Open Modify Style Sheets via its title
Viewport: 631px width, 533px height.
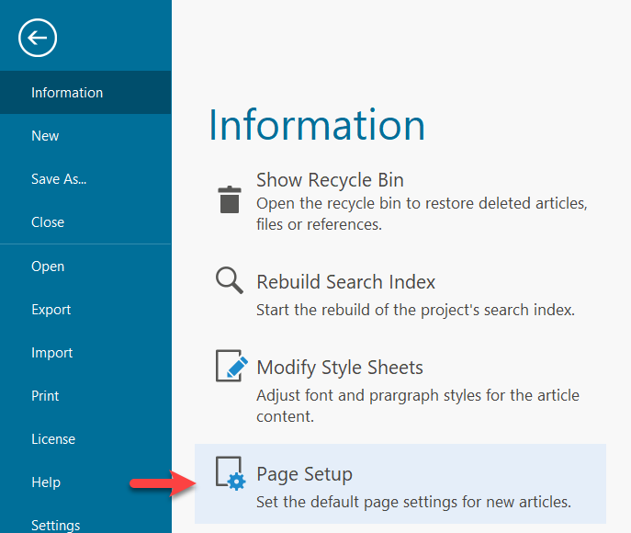(x=340, y=368)
